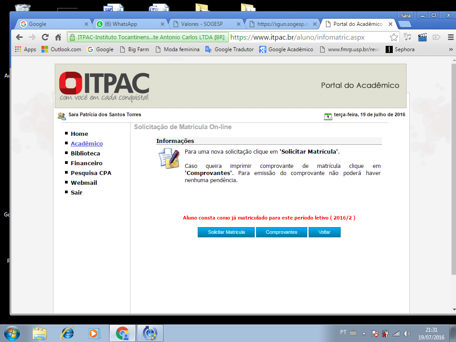Open Apps grid in bookmarks bar
Image resolution: width=456 pixels, height=342 pixels.
[x=25, y=49]
